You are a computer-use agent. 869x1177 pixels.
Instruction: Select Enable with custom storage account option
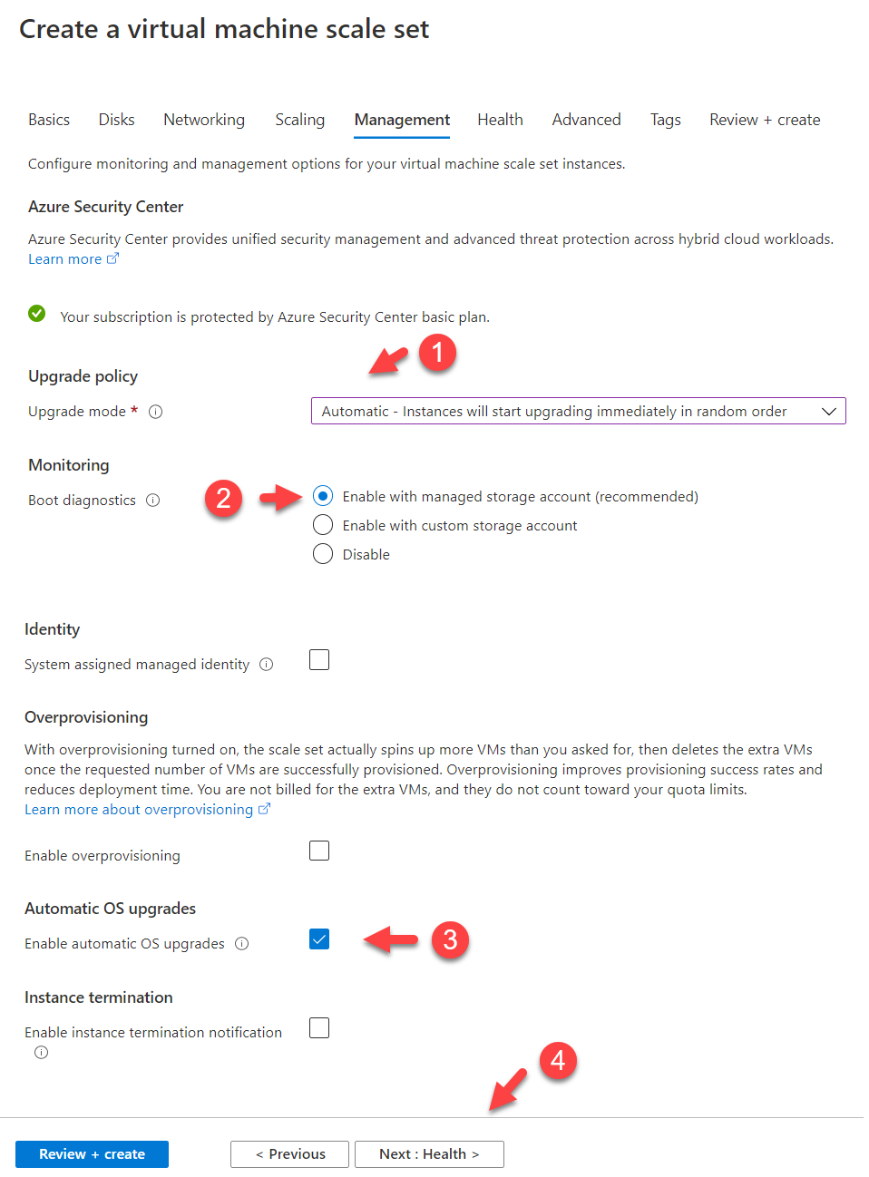(x=323, y=525)
